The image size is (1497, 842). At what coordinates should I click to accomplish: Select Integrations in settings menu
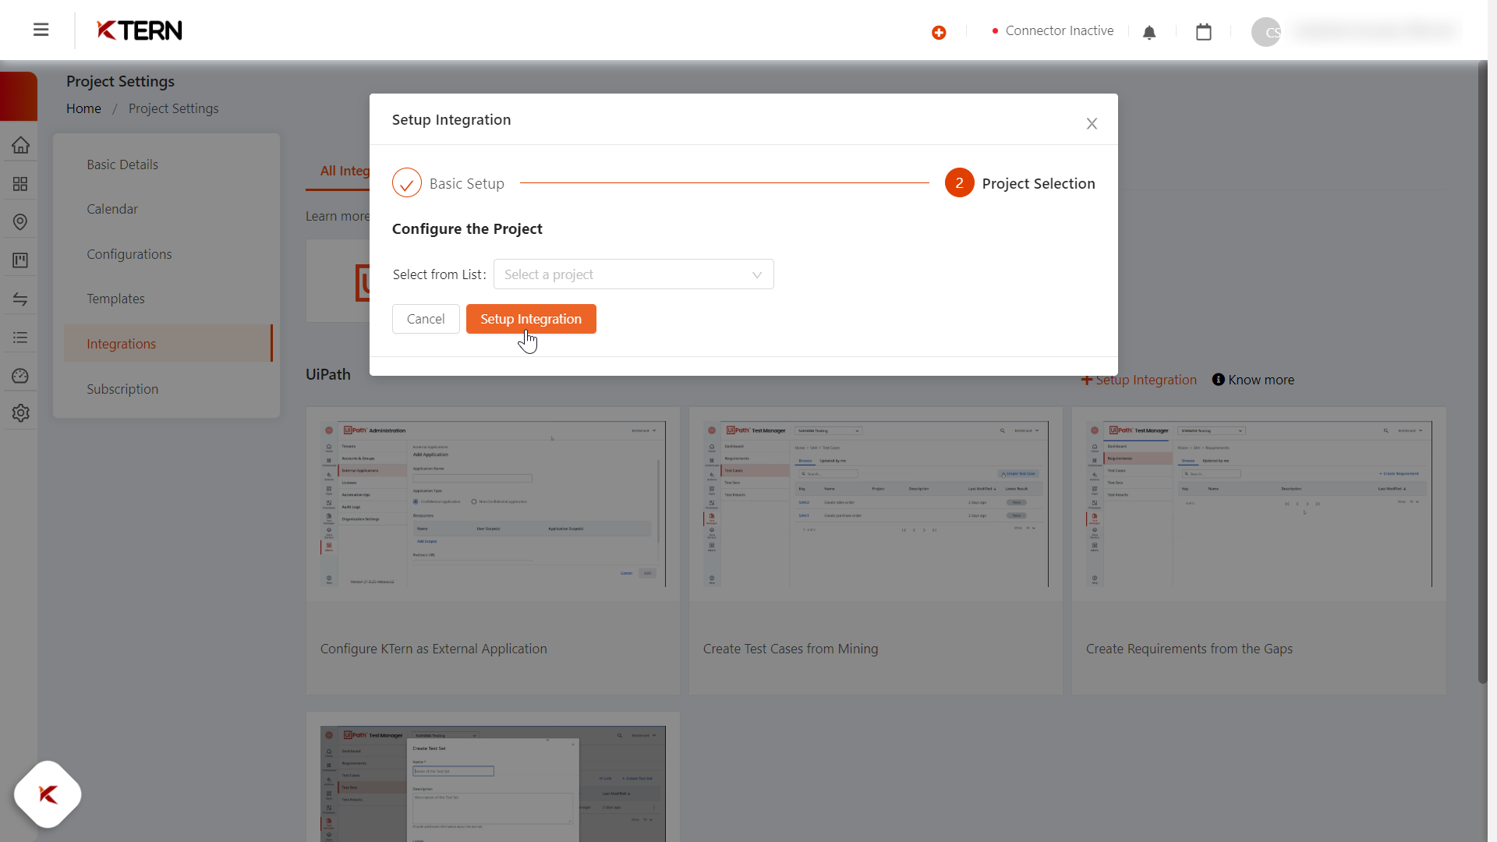coord(167,344)
